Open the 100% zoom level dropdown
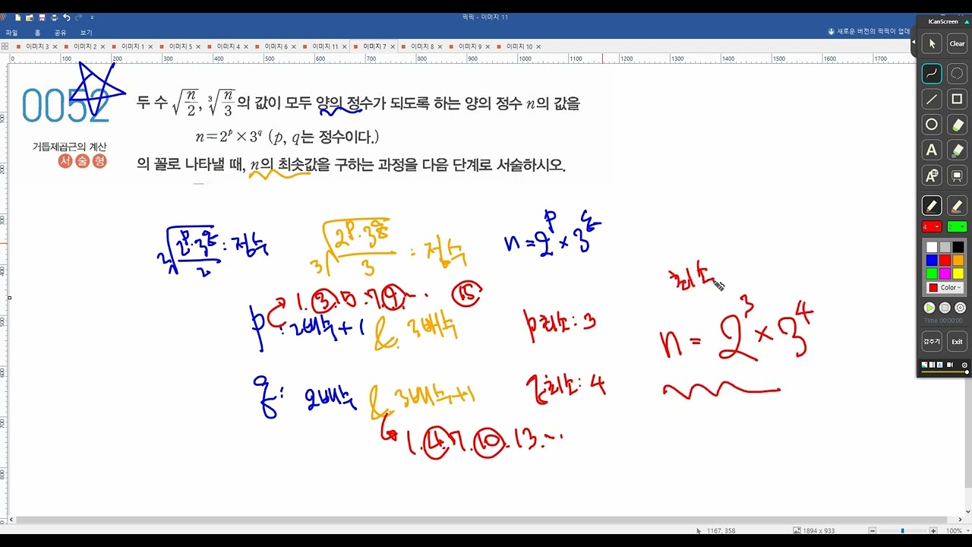This screenshot has width=972, height=547. tap(956, 530)
